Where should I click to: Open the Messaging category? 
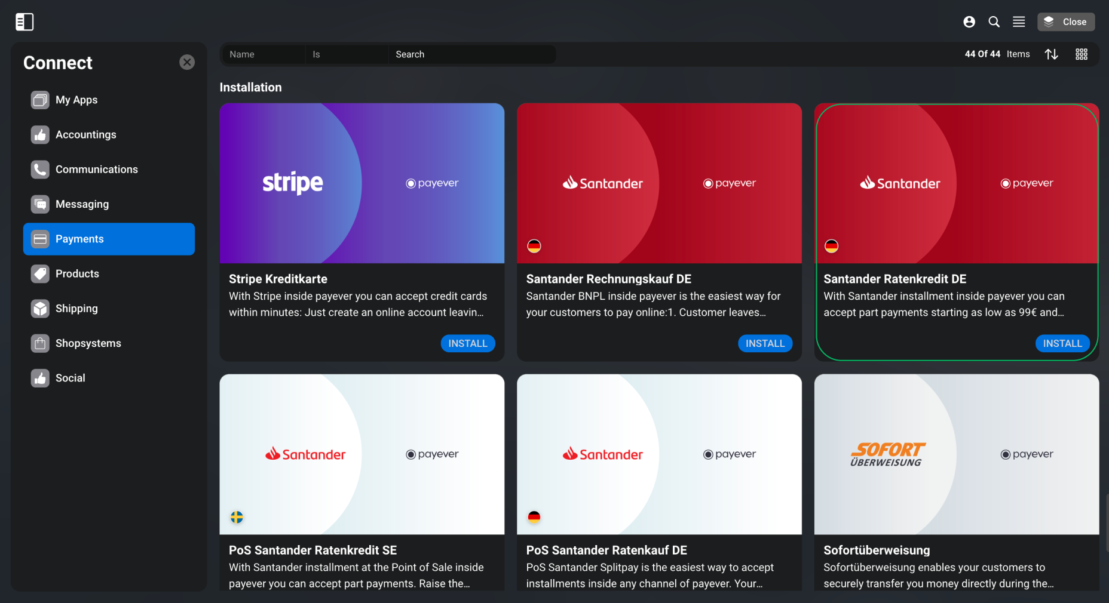109,204
